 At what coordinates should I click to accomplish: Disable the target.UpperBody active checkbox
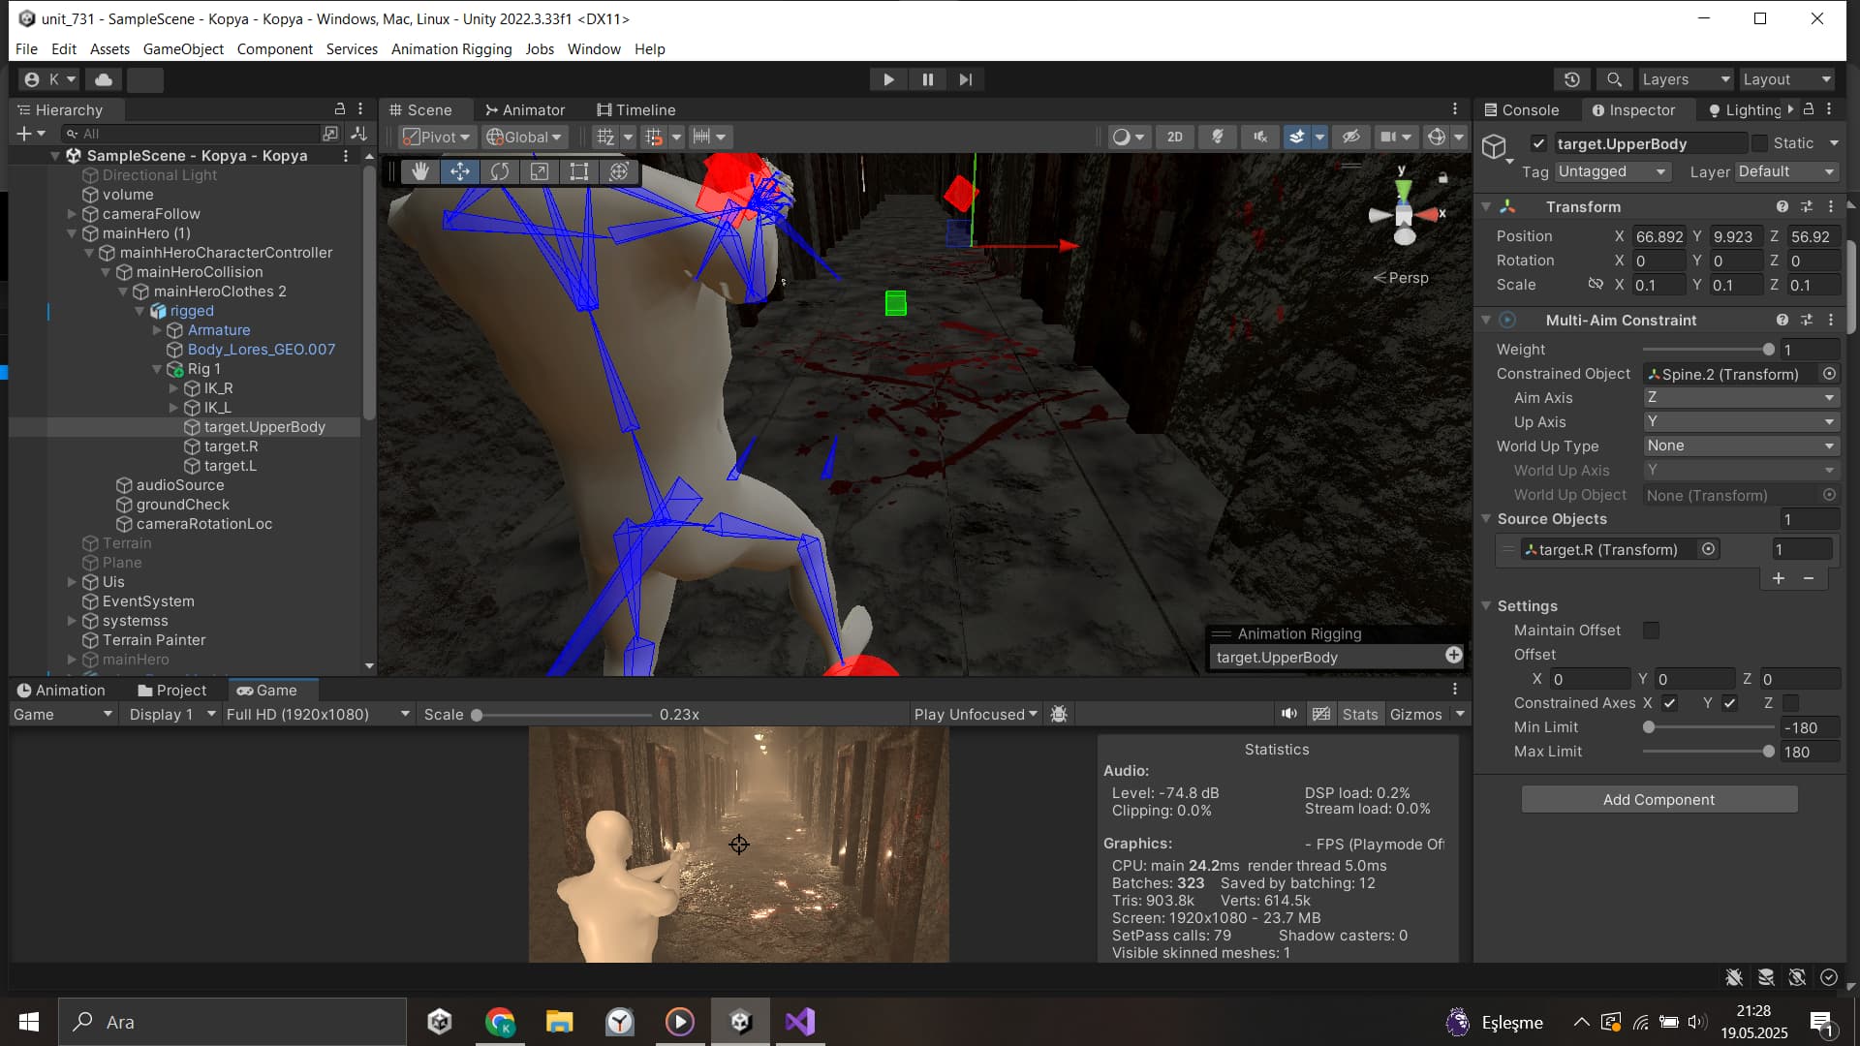(1539, 142)
